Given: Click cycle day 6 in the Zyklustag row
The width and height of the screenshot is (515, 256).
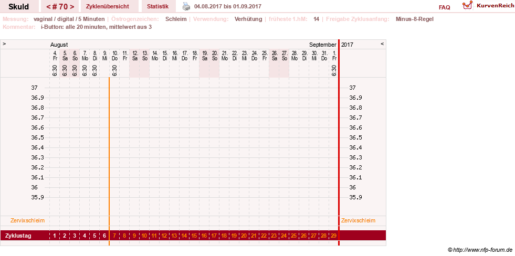Looking at the screenshot, I should [x=104, y=236].
